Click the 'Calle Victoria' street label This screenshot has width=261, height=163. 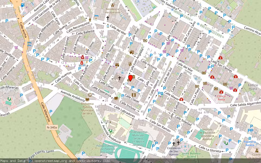149,64
